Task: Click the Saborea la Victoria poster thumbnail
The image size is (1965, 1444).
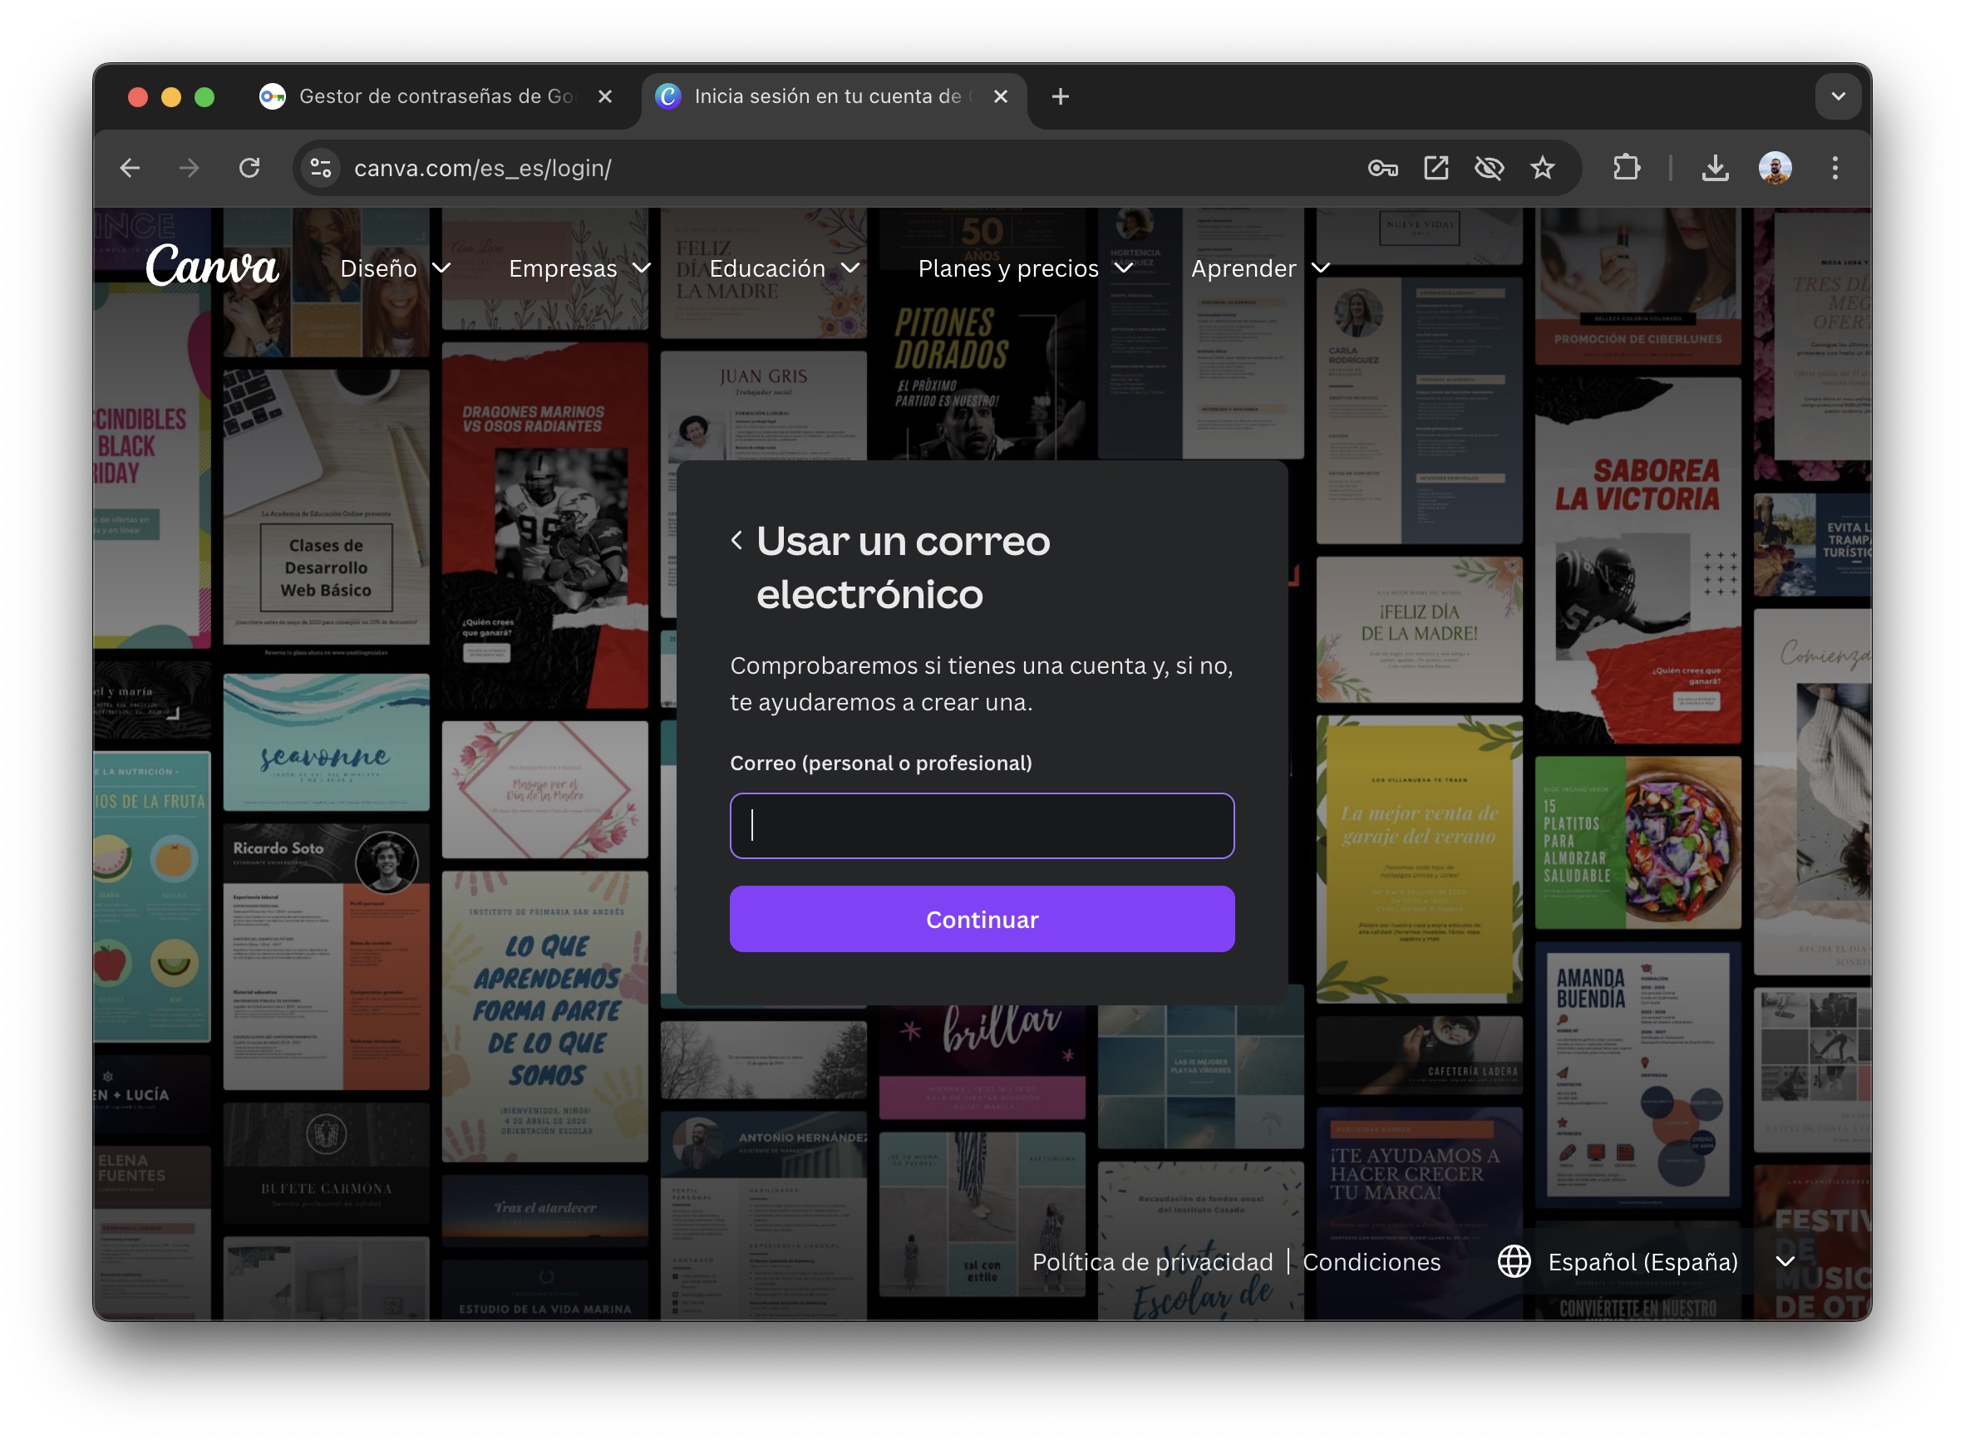Action: (1637, 559)
